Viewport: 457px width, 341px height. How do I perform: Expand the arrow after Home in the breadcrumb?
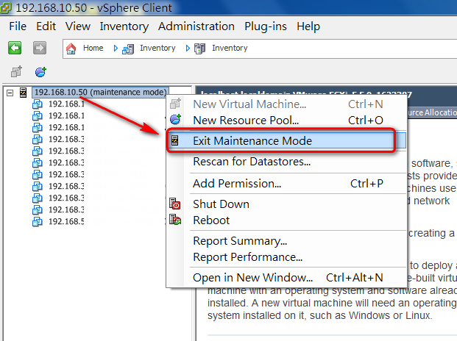[116, 49]
